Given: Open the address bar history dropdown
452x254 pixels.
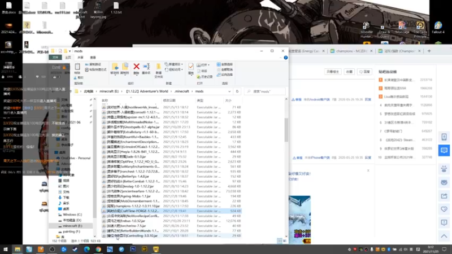Looking at the screenshot, I should (x=229, y=91).
